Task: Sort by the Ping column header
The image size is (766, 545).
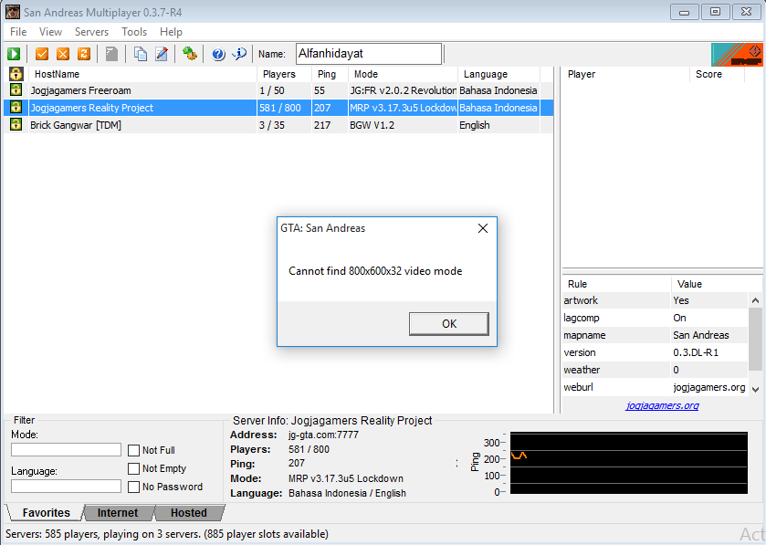Action: click(330, 74)
